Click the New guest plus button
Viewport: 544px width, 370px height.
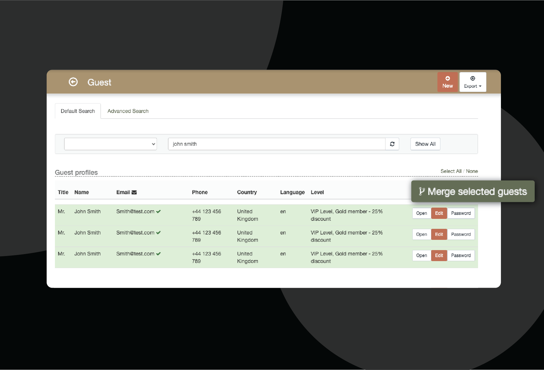[447, 82]
